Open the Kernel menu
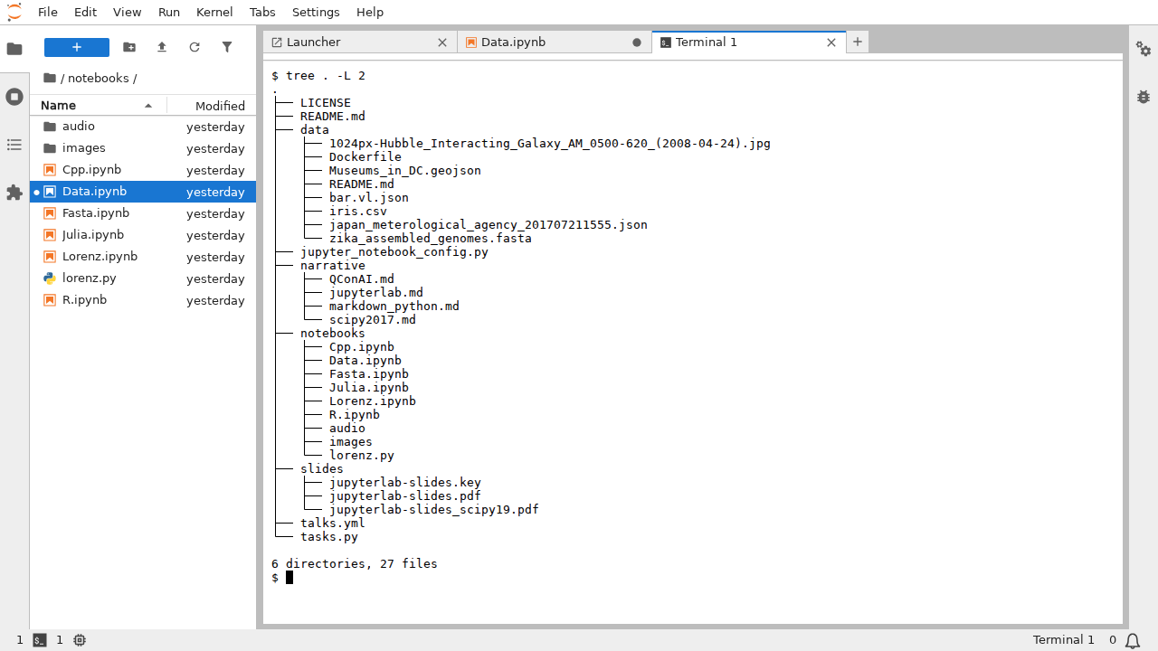 click(x=214, y=12)
